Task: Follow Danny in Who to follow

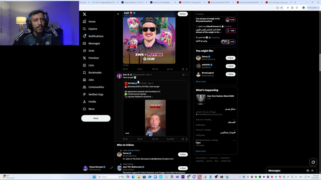Action: click(183, 154)
